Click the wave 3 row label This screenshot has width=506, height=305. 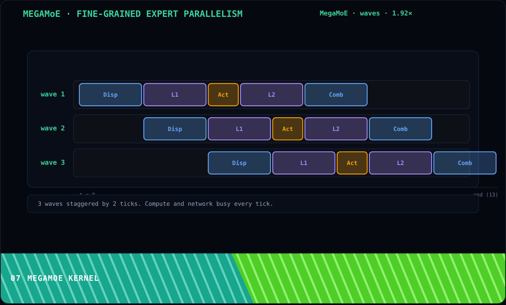[x=53, y=163]
